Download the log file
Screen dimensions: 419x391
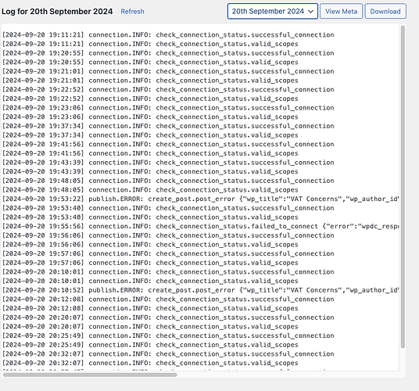click(385, 11)
